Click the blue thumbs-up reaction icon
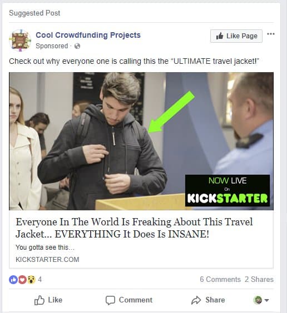The width and height of the screenshot is (287, 313). click(13, 280)
